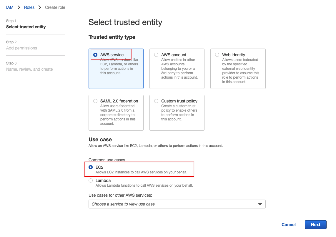
Task: Click the Create role breadcrumb text
Action: (x=55, y=7)
